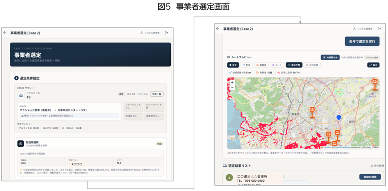Click logout icon in left window header

(166, 33)
